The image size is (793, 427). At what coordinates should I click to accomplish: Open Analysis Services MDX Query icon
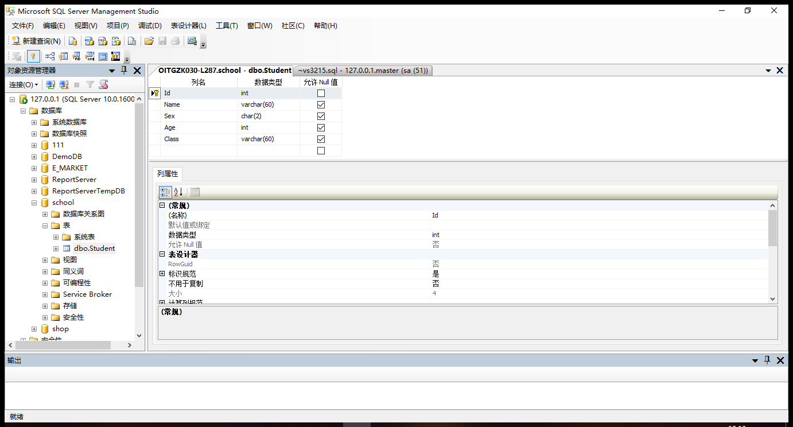(x=89, y=41)
